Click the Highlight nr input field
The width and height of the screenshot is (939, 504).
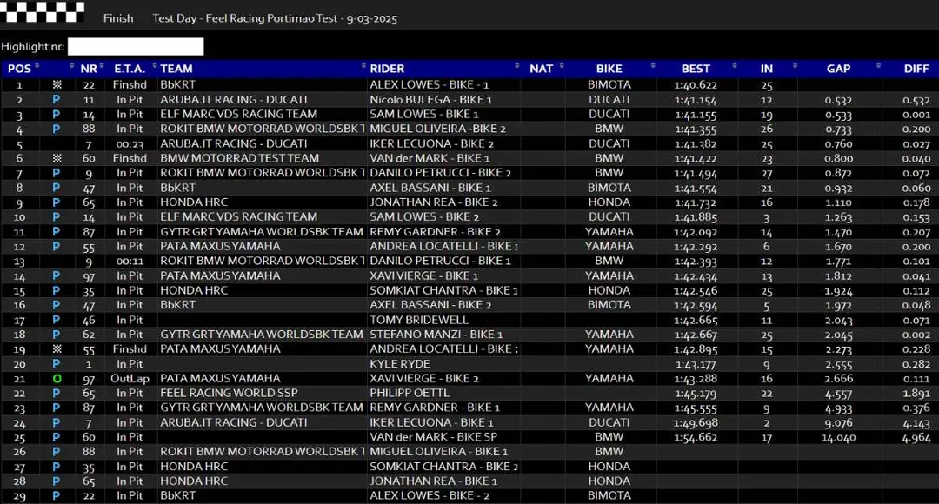pyautogui.click(x=136, y=47)
